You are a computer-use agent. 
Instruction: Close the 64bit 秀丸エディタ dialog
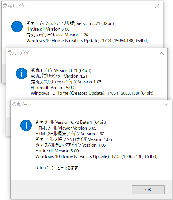pos(162,53)
